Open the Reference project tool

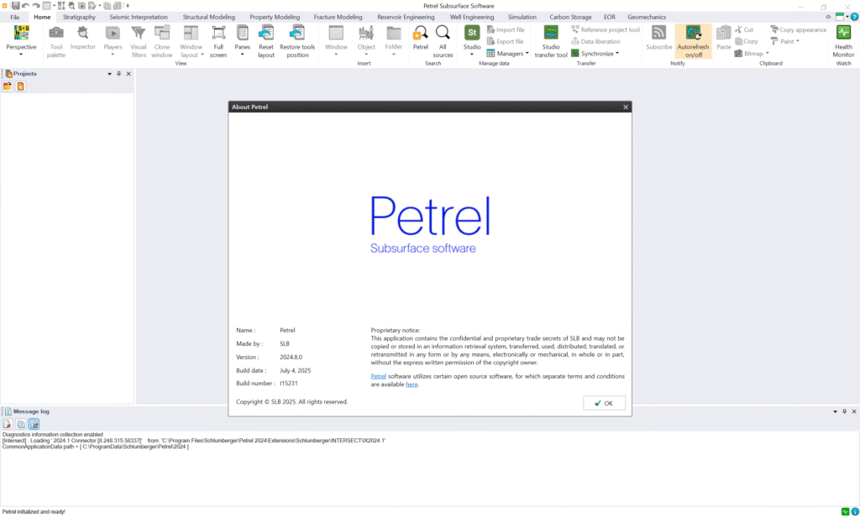point(606,29)
